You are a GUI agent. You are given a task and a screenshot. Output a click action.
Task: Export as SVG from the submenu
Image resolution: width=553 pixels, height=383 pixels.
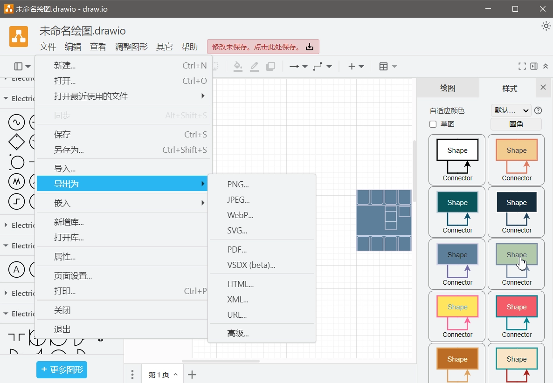[x=262, y=231]
